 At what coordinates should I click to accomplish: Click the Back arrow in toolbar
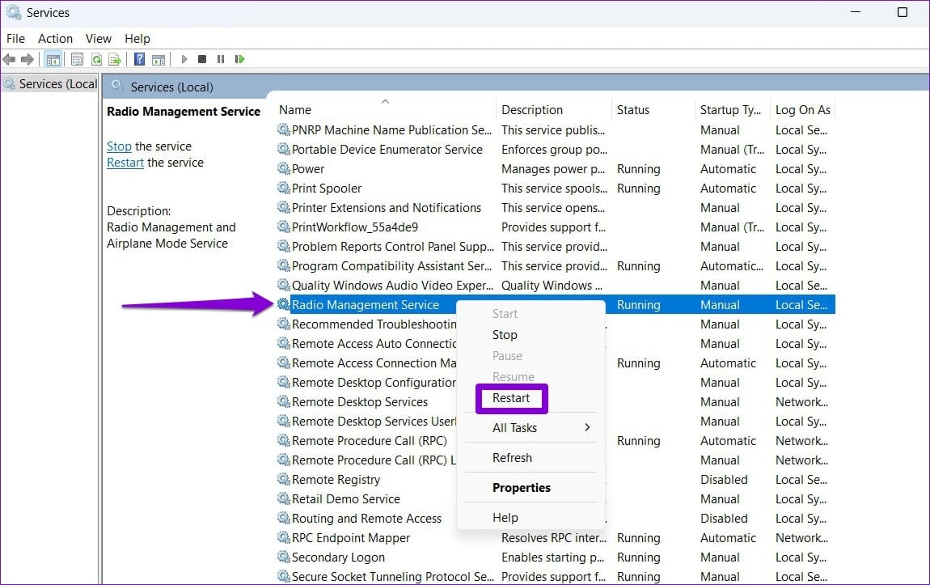[9, 59]
